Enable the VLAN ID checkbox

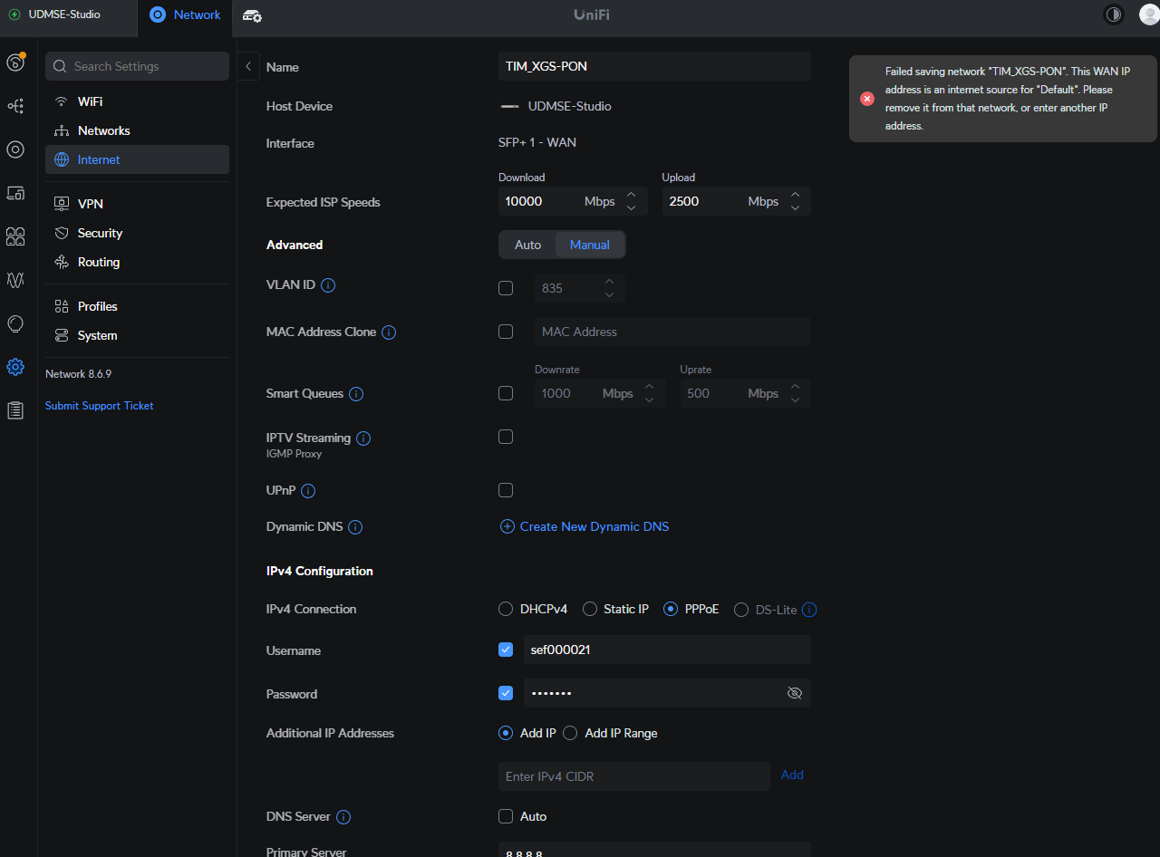(506, 288)
